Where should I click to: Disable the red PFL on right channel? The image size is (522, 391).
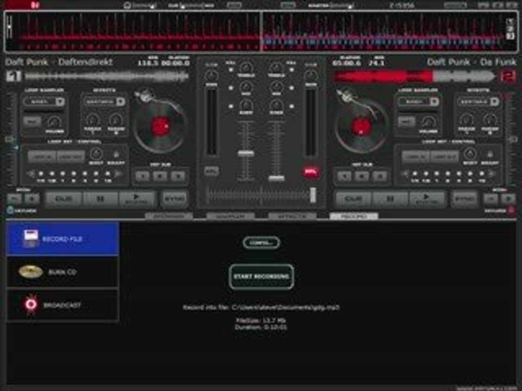[311, 172]
